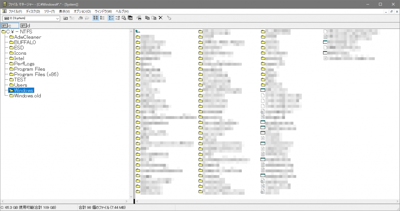Select the Users folder in tree
The height and width of the screenshot is (211, 400).
tap(20, 85)
